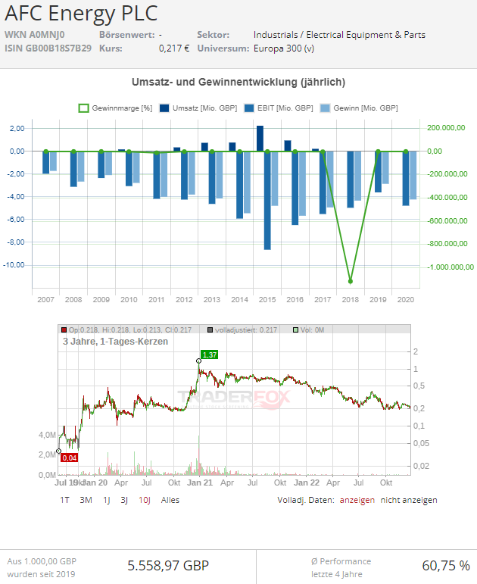This screenshot has height=584, width=477.
Task: Click the 'Aus 1.000,00 GBP wurden seit 2019' label
Action: point(42,567)
